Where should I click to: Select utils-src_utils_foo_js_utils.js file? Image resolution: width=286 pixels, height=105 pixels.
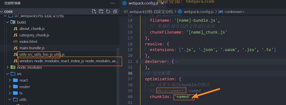pos(42,54)
